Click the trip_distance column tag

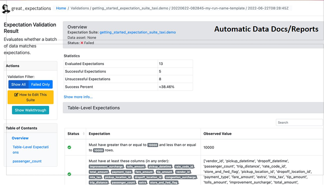99,183
